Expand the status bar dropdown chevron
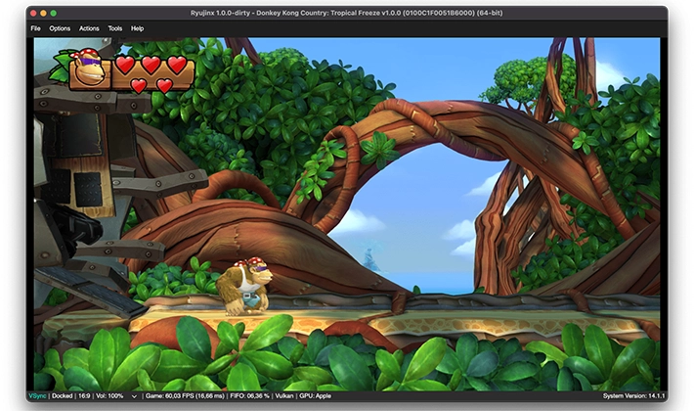Screen dimensions: 694x411 click(134, 396)
